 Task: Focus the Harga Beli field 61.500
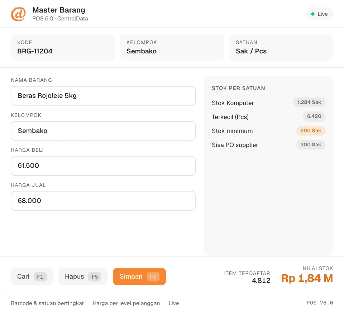pyautogui.click(x=103, y=166)
